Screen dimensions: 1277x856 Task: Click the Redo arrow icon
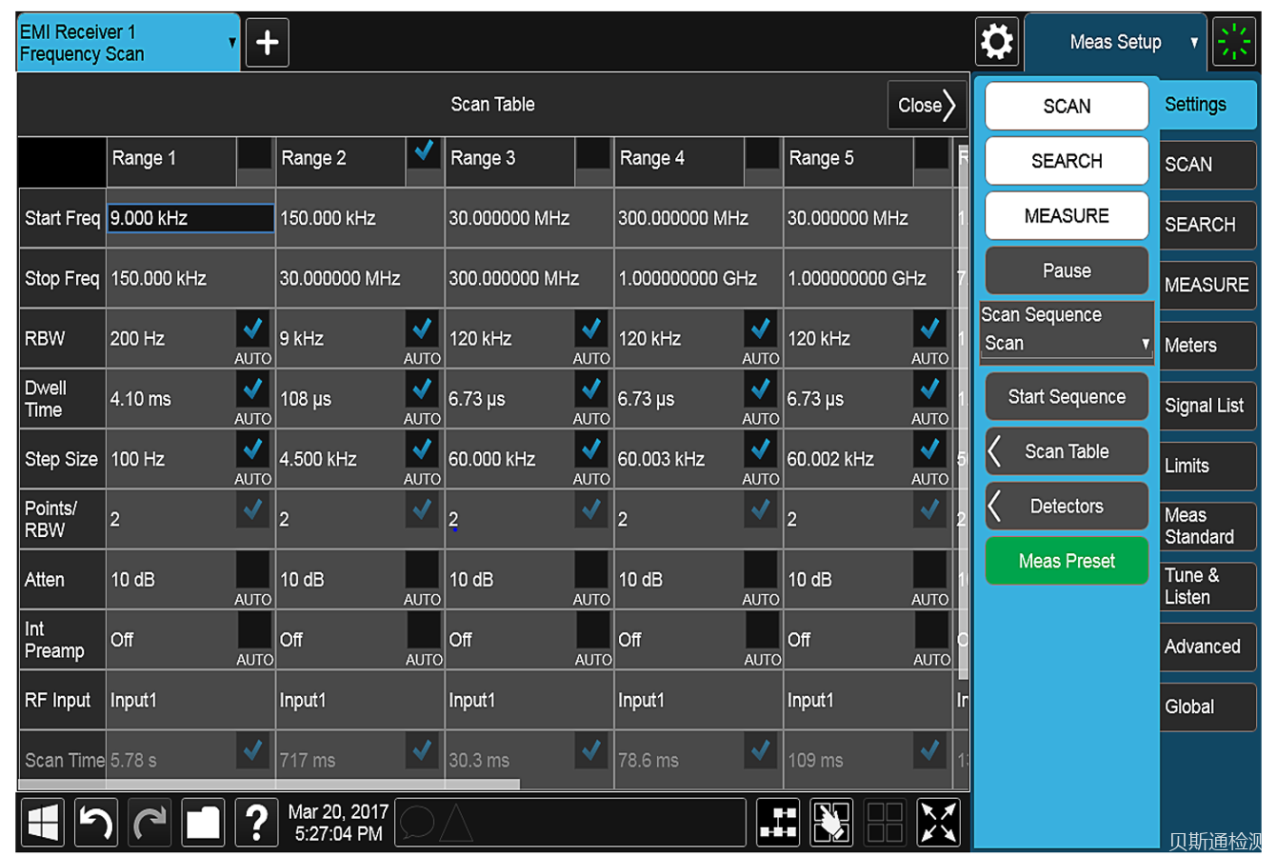click(x=149, y=822)
